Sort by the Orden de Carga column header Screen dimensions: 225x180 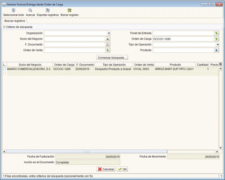64,64
